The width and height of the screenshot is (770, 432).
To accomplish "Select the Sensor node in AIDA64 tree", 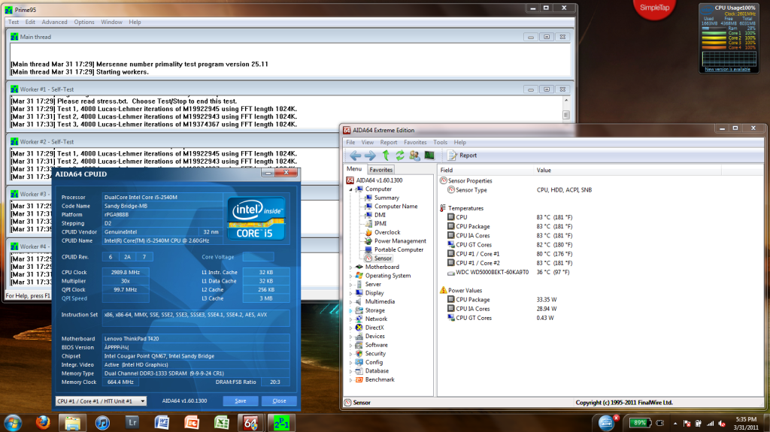I will click(x=383, y=258).
